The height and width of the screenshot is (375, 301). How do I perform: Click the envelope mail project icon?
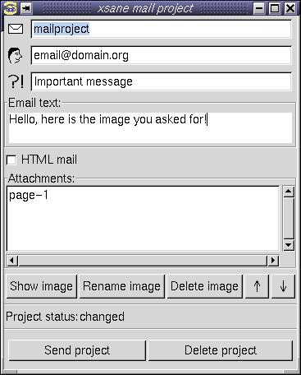(16, 29)
